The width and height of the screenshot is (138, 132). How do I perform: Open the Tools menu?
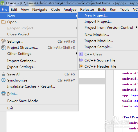[x=125, y=10]
